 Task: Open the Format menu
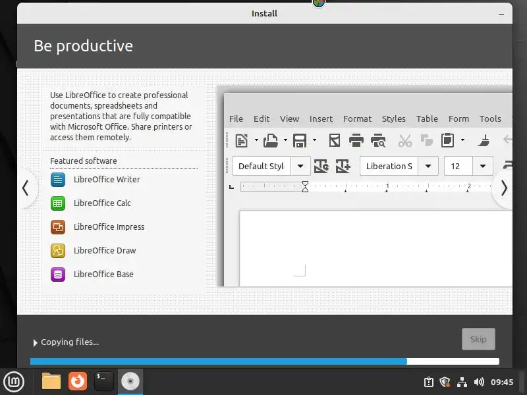tap(357, 119)
